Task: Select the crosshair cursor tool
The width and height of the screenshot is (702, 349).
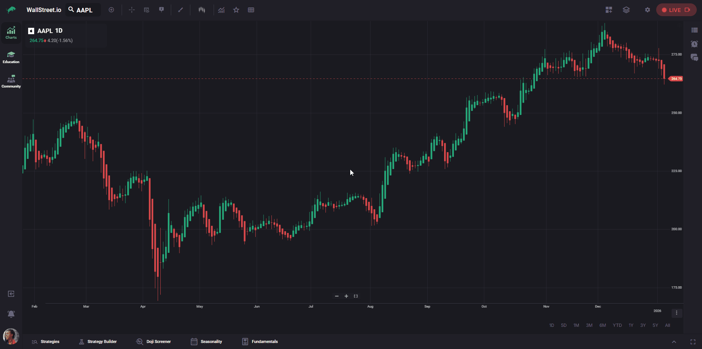Action: click(x=131, y=10)
